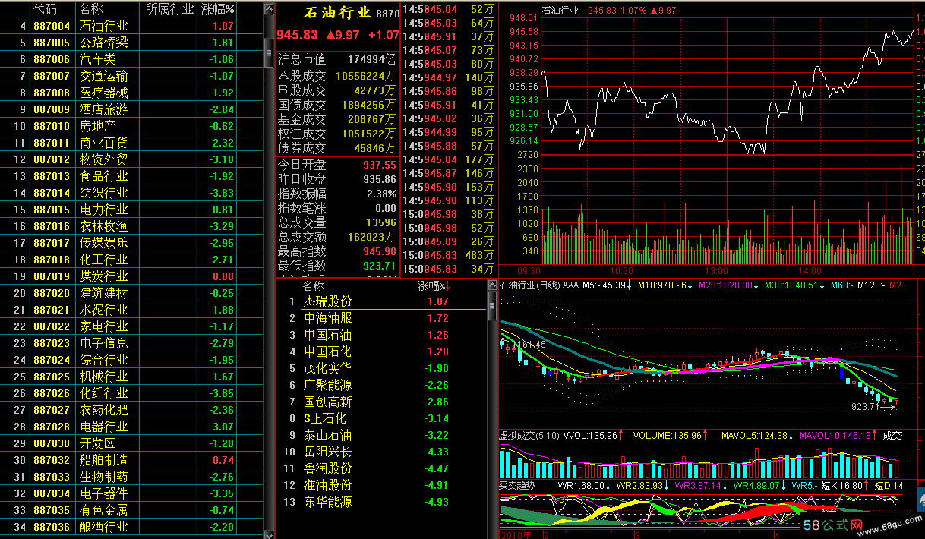Sort industry list by 涨幅% column header
The image size is (925, 539).
pyautogui.click(x=218, y=9)
